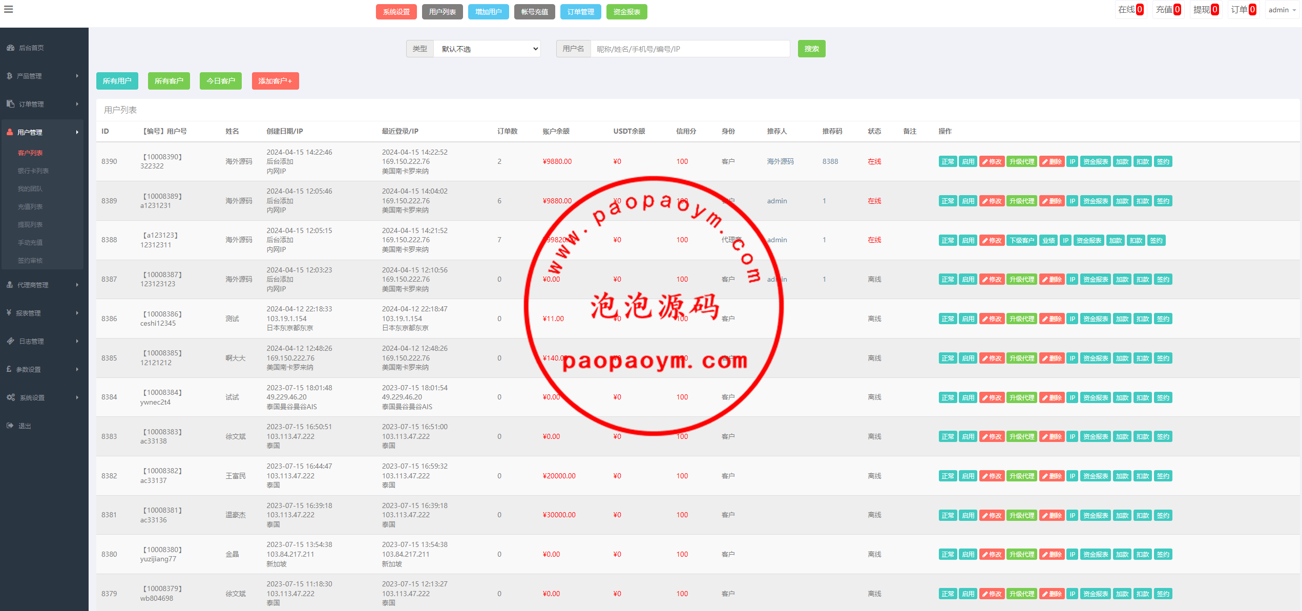Click 删除 pencil button for user 8390
Image resolution: width=1302 pixels, height=611 pixels.
[x=1052, y=162]
